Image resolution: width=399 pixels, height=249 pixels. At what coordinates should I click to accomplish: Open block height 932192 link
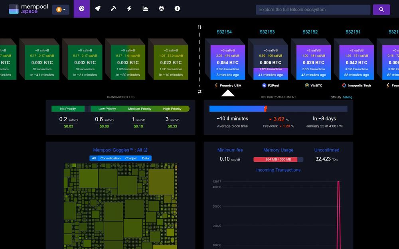pos(310,32)
